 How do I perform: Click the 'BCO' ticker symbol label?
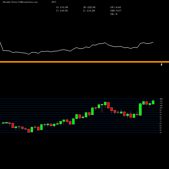(x=54, y=2)
